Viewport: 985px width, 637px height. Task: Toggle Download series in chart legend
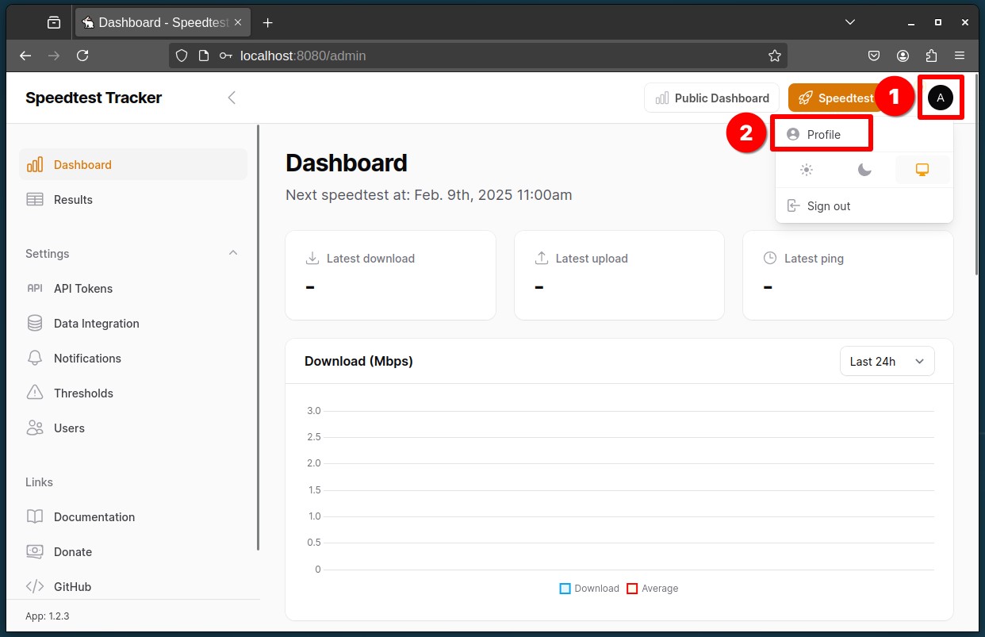coord(589,589)
